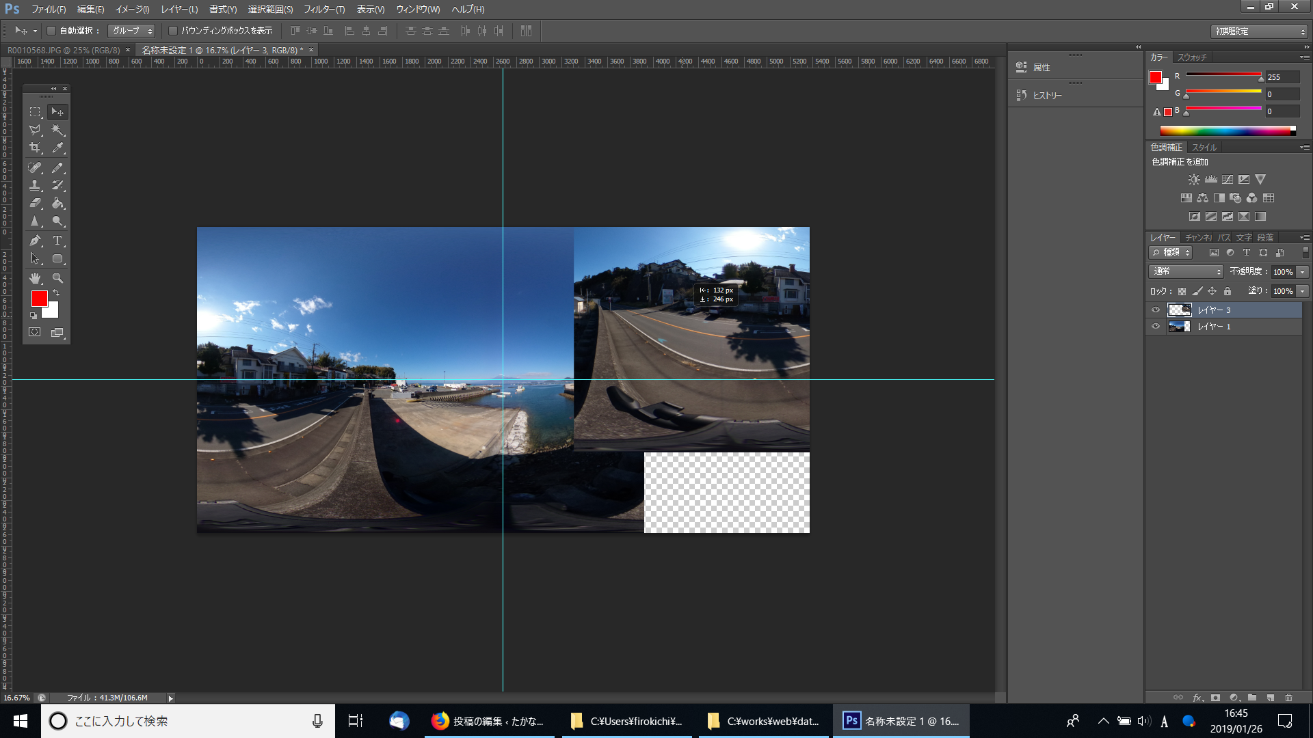This screenshot has width=1313, height=738.
Task: Enable the 自動選択 checkbox
Action: coord(51,31)
